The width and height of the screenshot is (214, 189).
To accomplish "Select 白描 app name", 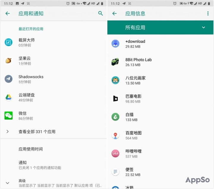I will click(129, 115).
